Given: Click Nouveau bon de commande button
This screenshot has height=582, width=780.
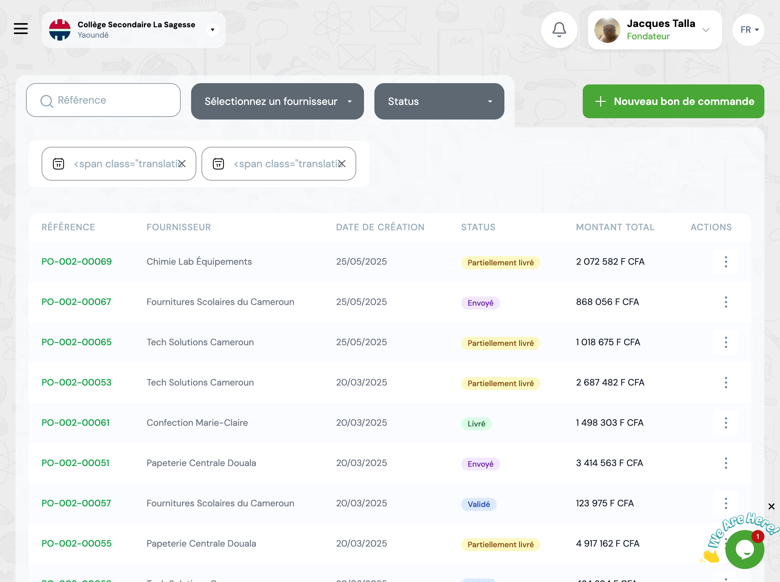Looking at the screenshot, I should pyautogui.click(x=673, y=101).
